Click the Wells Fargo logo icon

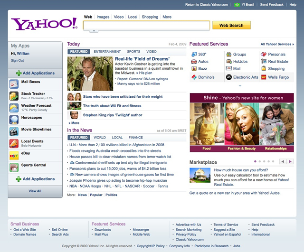[x=264, y=77]
